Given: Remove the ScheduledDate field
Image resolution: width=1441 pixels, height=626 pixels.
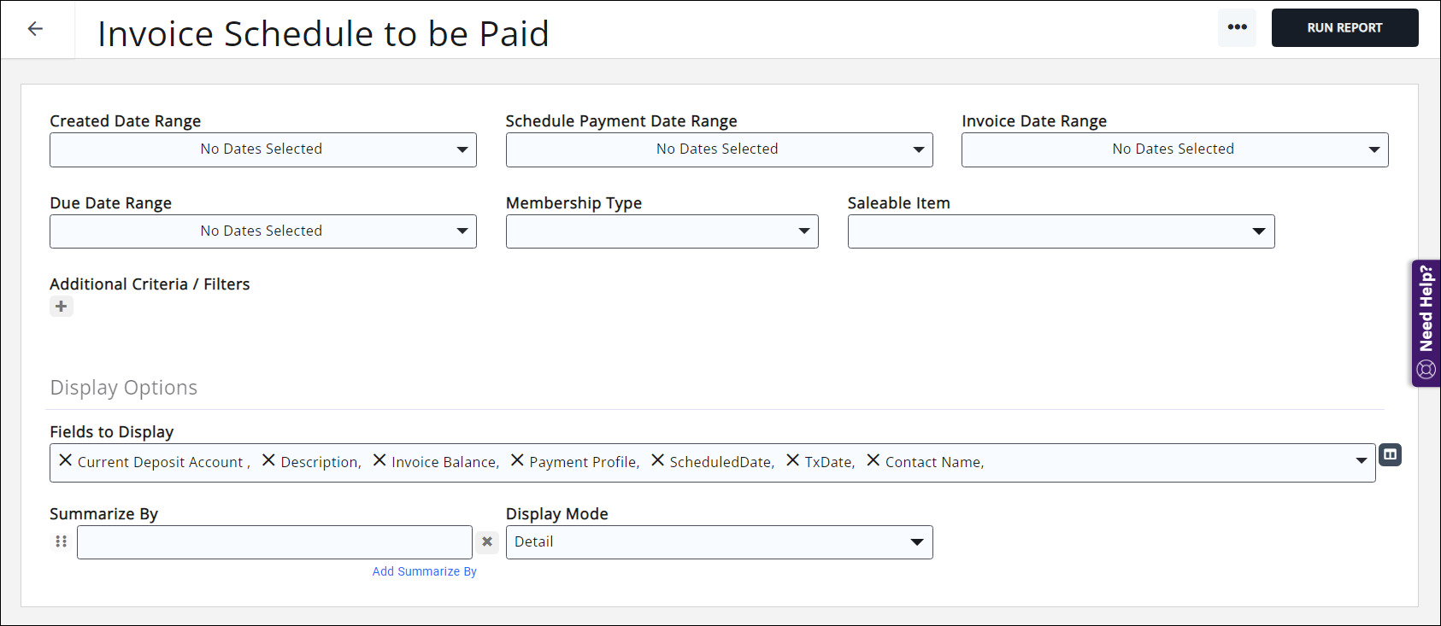Looking at the screenshot, I should 657,460.
